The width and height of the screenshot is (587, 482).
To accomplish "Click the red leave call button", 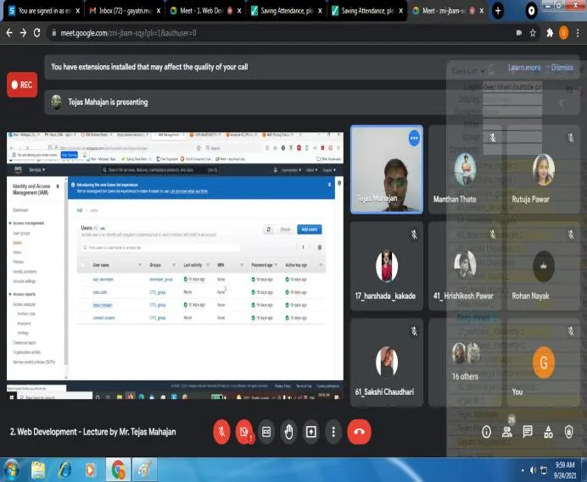I will pos(359,431).
